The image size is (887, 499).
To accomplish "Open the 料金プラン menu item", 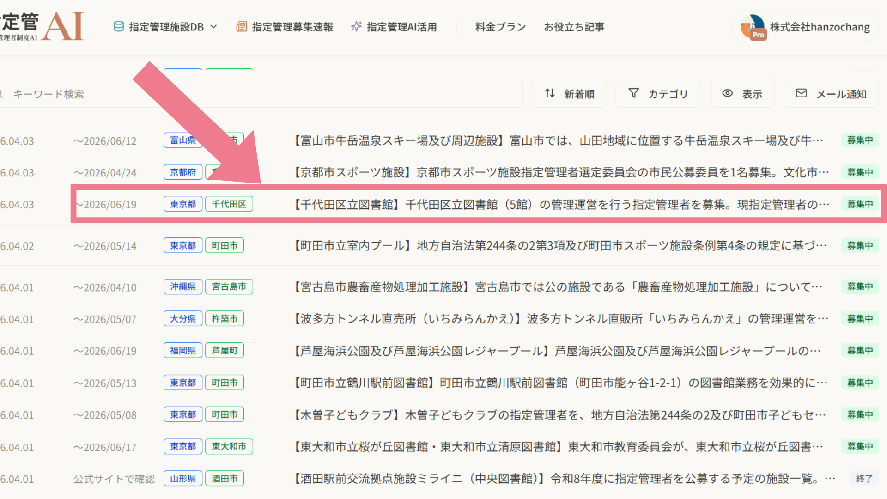I will pyautogui.click(x=500, y=27).
